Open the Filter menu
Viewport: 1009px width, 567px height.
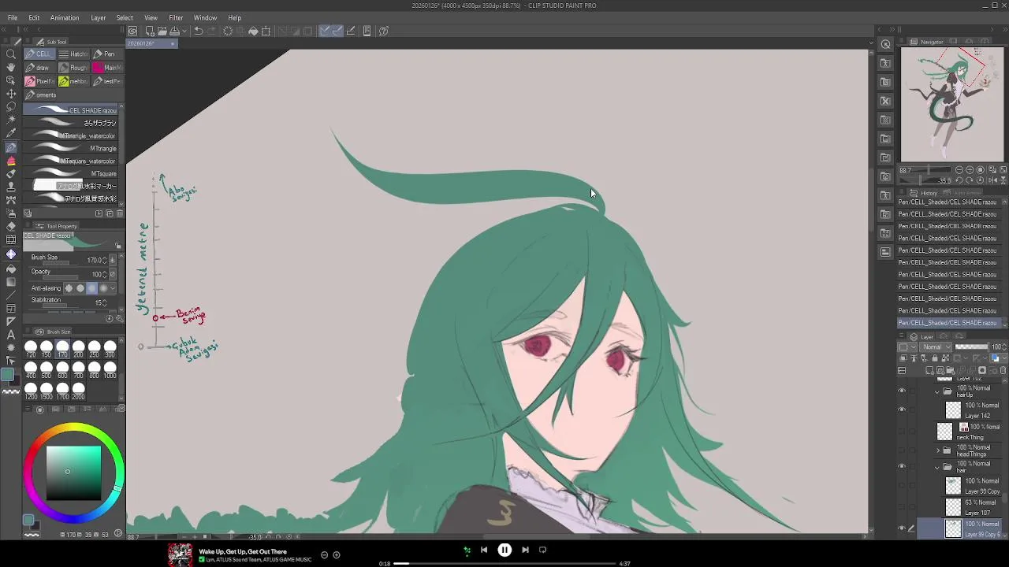176,17
